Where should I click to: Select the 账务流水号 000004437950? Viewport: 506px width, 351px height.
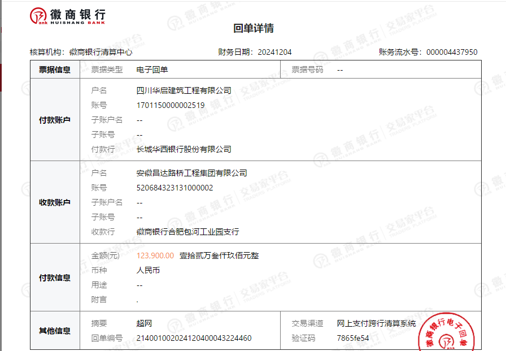451,52
